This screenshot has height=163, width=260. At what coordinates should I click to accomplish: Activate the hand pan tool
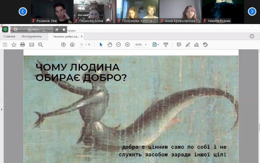[x=110, y=45]
